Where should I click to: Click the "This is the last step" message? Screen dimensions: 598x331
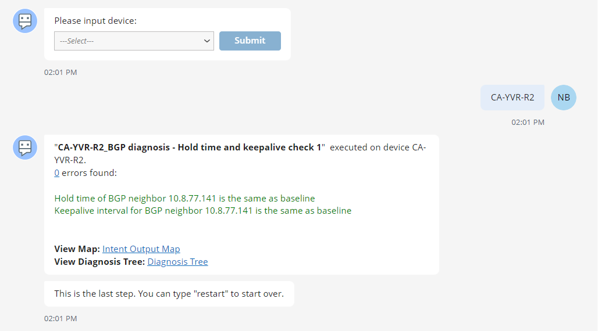coord(169,294)
